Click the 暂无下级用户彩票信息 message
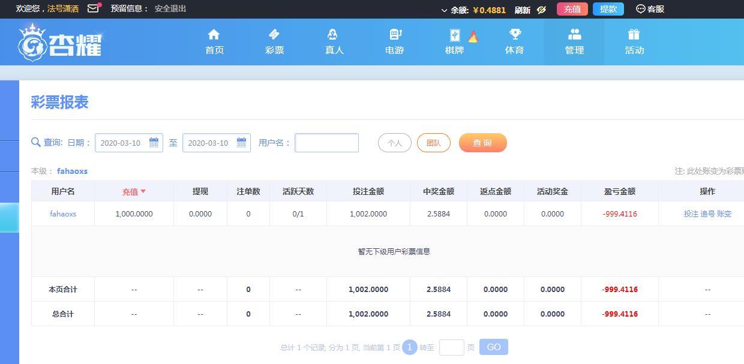Image resolution: width=744 pixels, height=364 pixels. [394, 251]
